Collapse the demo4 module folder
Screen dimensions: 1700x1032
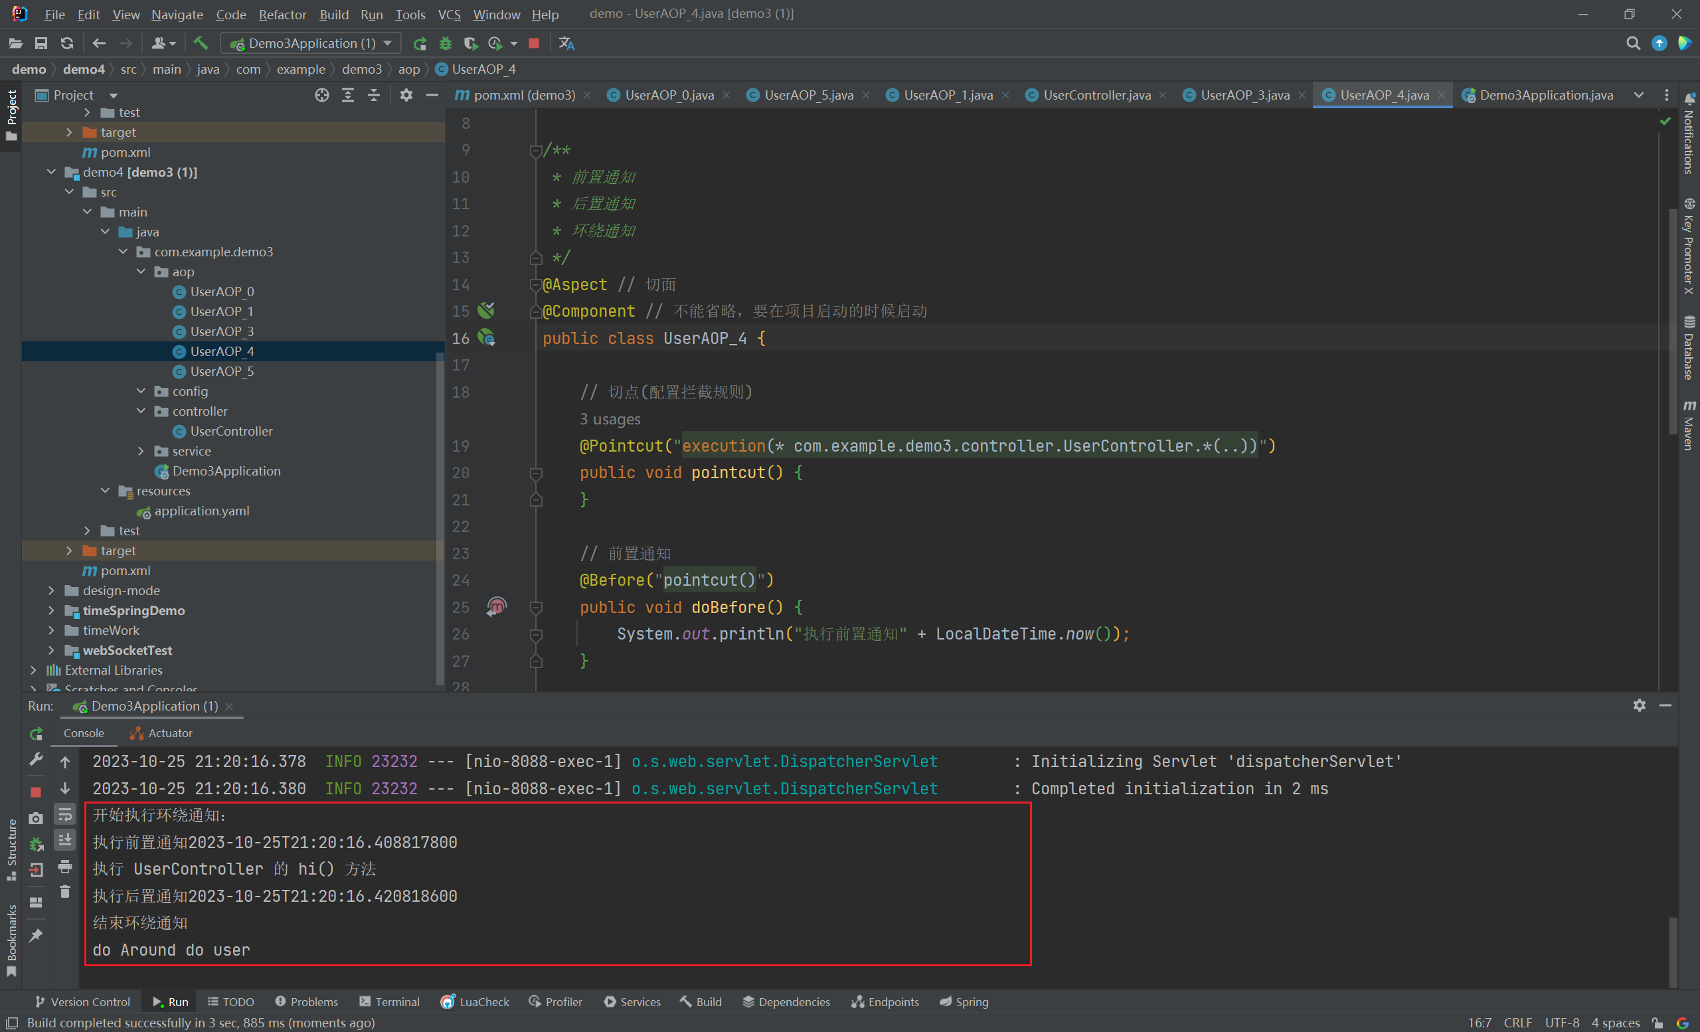pos(51,172)
